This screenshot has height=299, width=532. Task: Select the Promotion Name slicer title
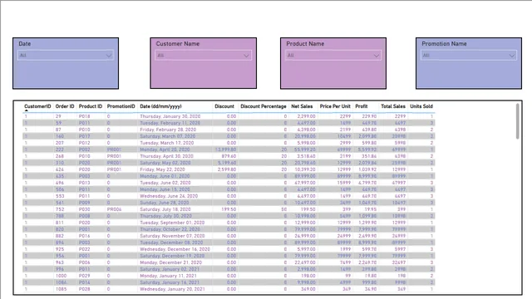[x=444, y=44]
